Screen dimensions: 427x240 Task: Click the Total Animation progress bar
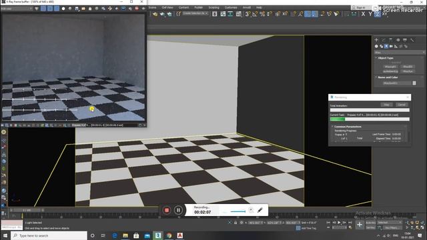tap(370, 110)
